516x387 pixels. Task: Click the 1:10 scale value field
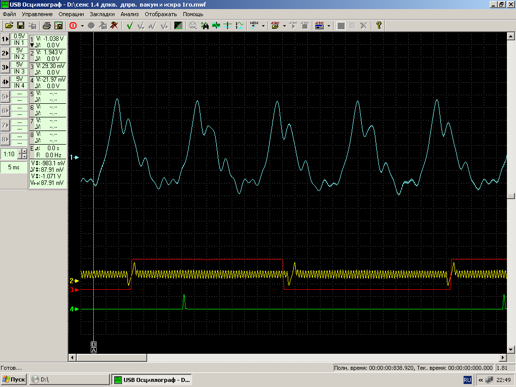9,154
